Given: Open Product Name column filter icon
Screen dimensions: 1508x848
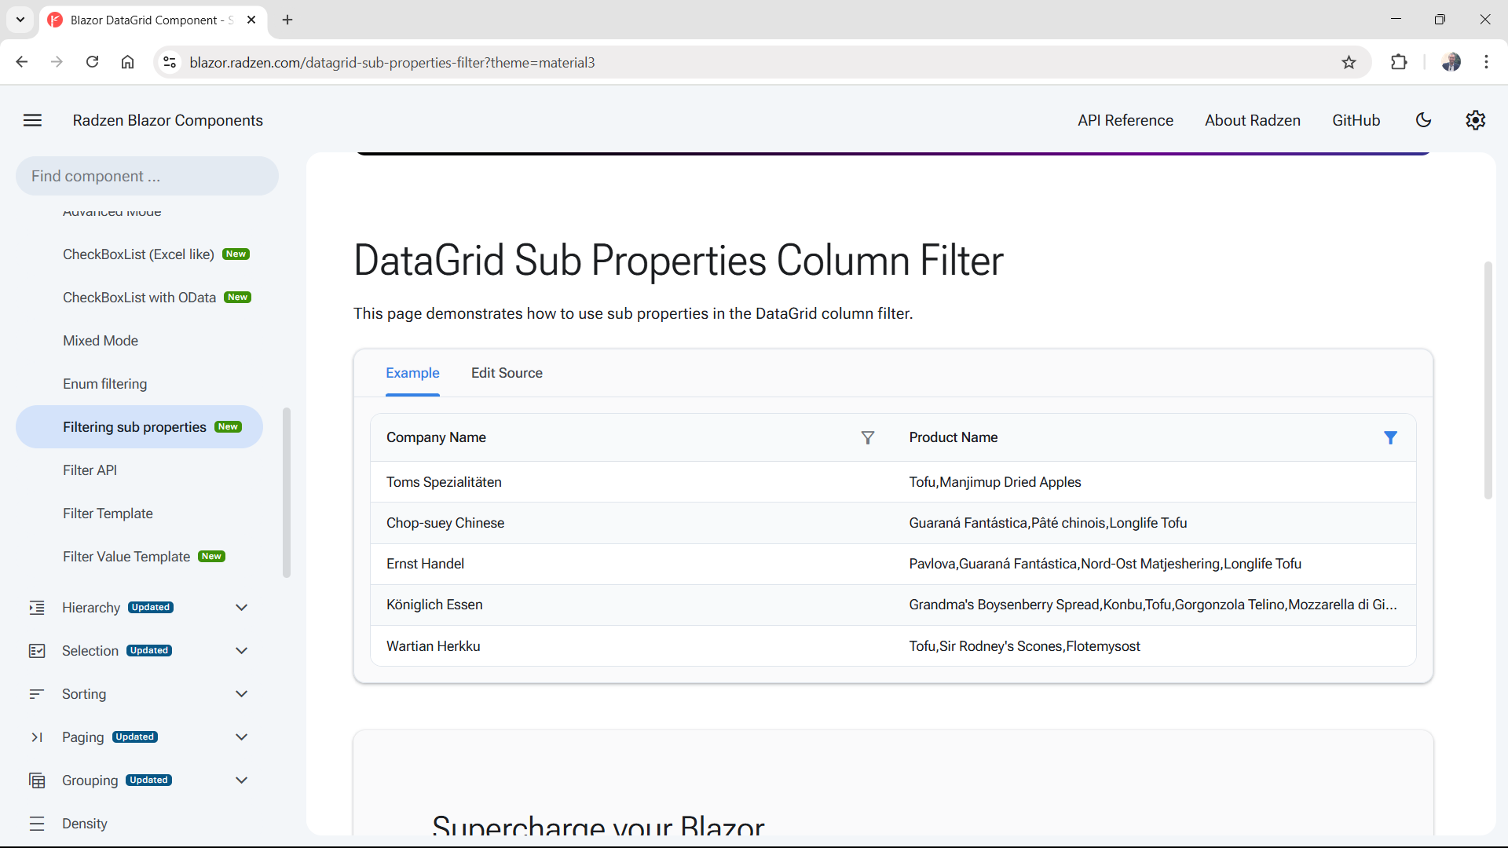Looking at the screenshot, I should point(1390,438).
